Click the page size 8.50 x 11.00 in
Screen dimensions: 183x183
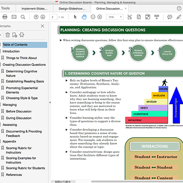(63, 182)
